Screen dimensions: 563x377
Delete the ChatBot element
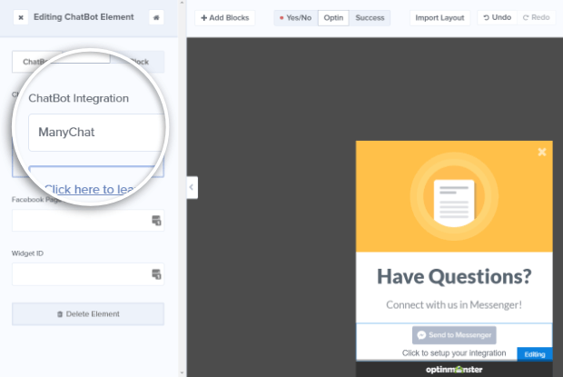tap(88, 314)
